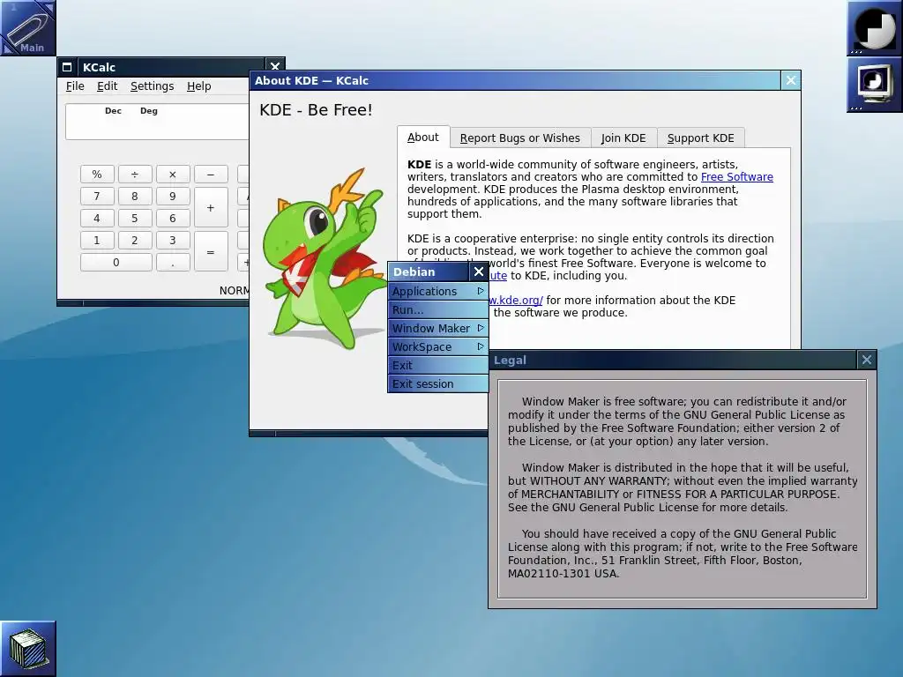The height and width of the screenshot is (677, 903).
Task: Click the 9 key in KCalc
Action: (x=172, y=196)
